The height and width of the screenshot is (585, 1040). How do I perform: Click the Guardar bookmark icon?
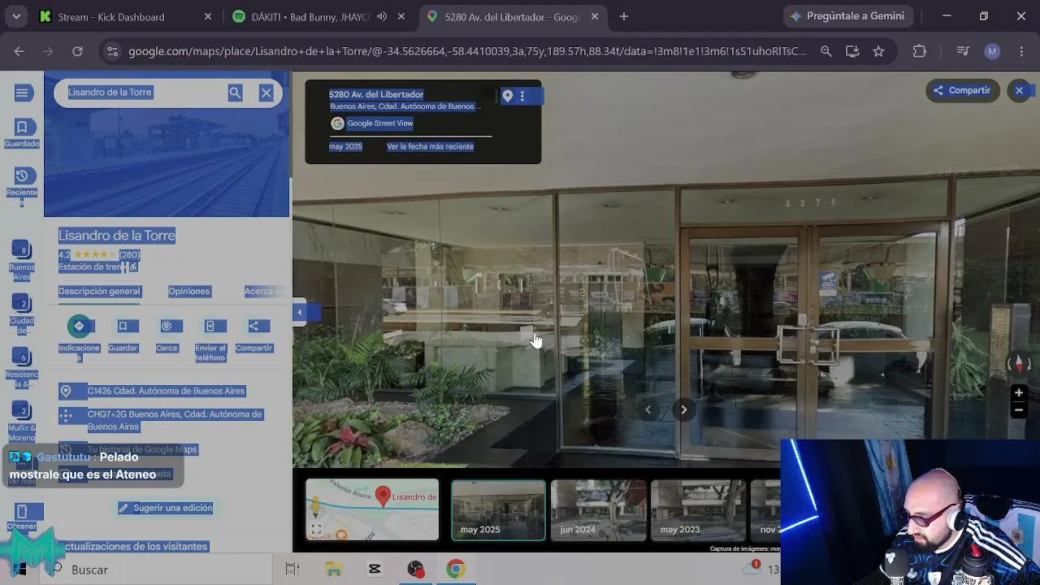123,326
